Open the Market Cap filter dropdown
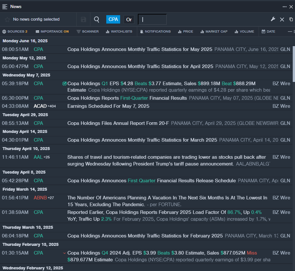This screenshot has height=271, width=295. click(214, 32)
